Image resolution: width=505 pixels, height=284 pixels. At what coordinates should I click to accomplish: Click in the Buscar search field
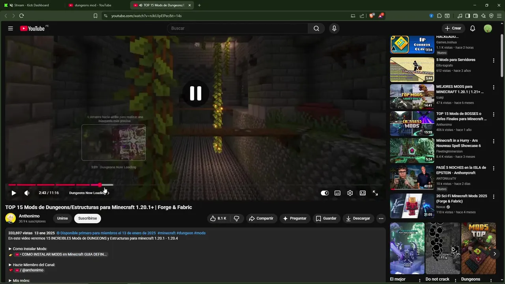tap(238, 28)
